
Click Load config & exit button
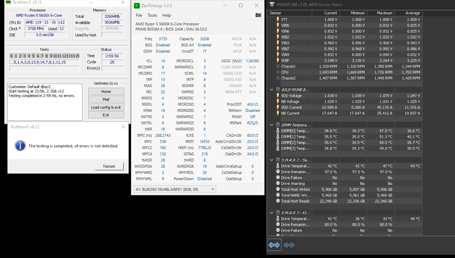coord(106,107)
